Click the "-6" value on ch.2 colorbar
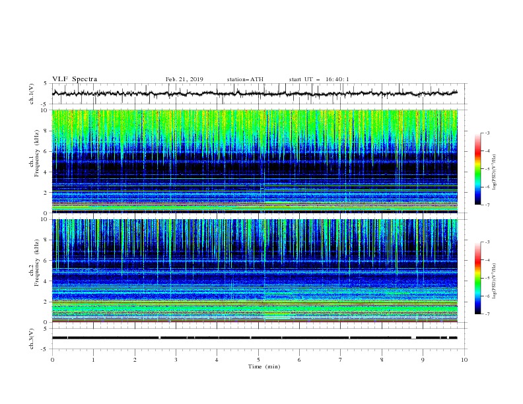The height and width of the screenshot is (404, 523). pos(487,296)
